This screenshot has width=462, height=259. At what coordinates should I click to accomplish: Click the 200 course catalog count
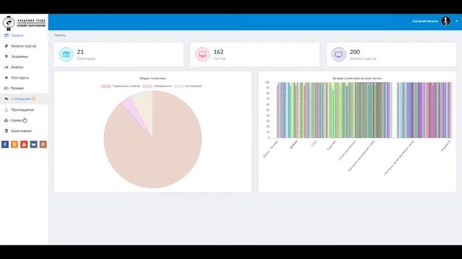(354, 52)
